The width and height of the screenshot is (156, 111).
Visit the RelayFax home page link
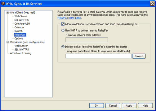(x=69, y=18)
